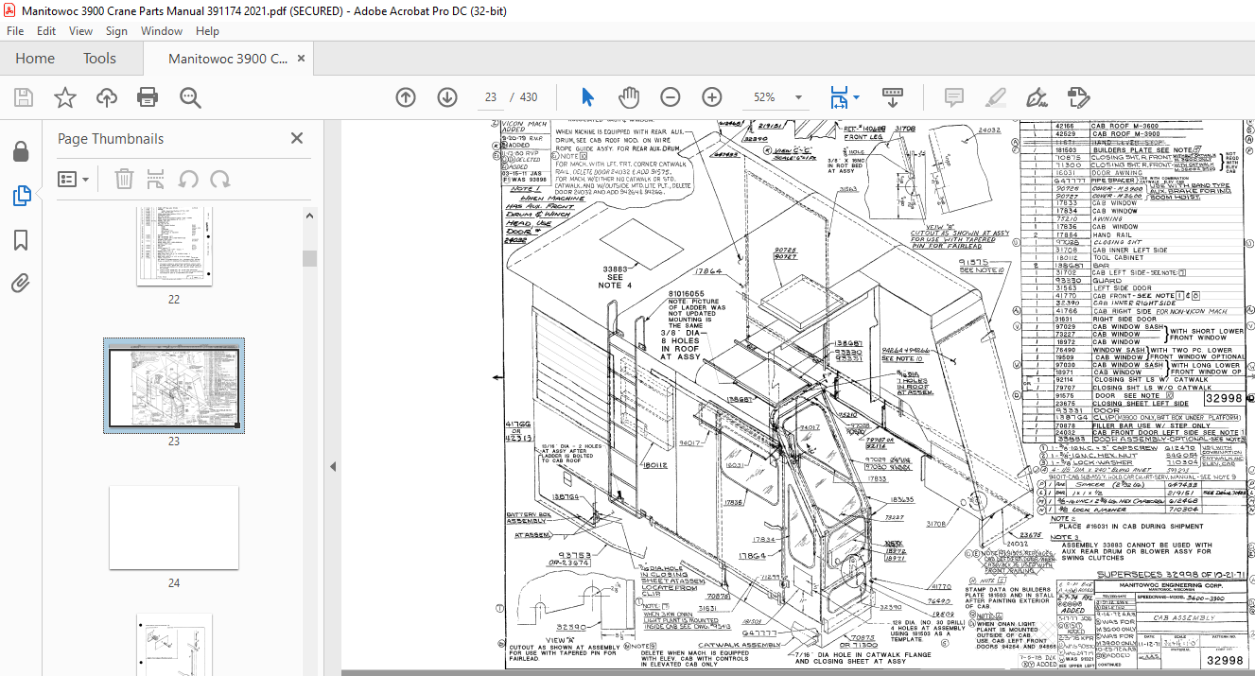Rotate pages clockwise icon
Viewport: 1255px width, 676px height.
pyautogui.click(x=220, y=179)
